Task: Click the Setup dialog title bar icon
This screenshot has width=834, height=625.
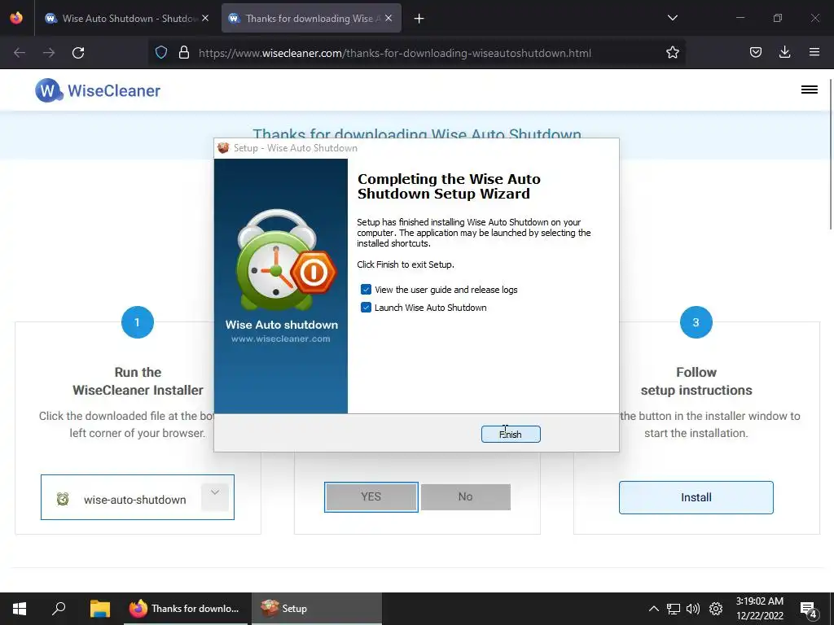Action: coord(223,148)
